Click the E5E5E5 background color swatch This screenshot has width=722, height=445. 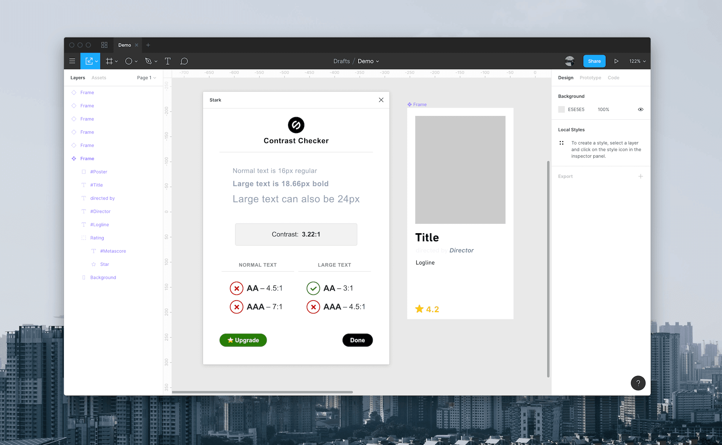tap(561, 109)
